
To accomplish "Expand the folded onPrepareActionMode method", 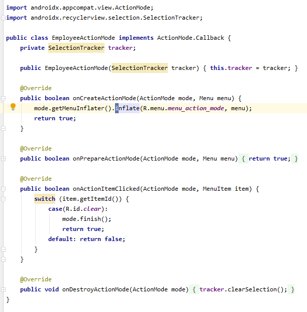I will click(x=3, y=159).
